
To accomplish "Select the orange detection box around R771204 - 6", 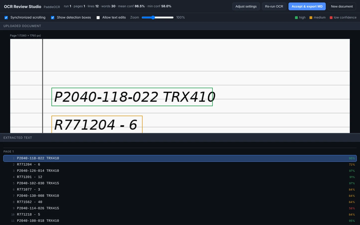I will [97, 124].
